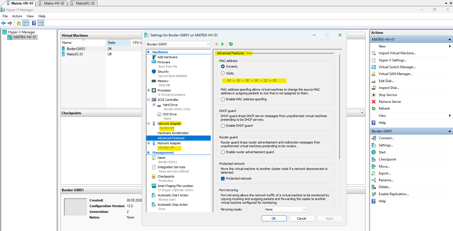The height and width of the screenshot is (231, 453).
Task: Click Cancel in Settings dialog
Action: coord(302,218)
